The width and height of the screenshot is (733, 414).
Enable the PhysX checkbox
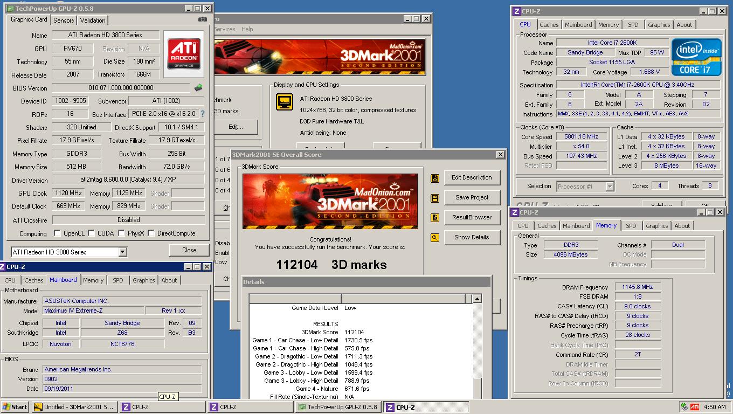click(x=122, y=233)
